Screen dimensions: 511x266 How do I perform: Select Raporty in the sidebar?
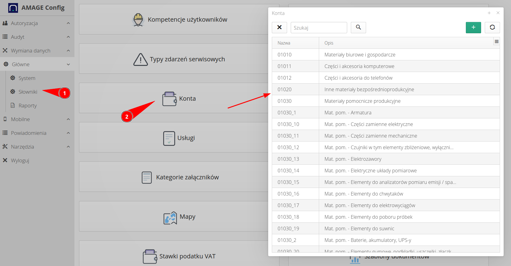(27, 106)
